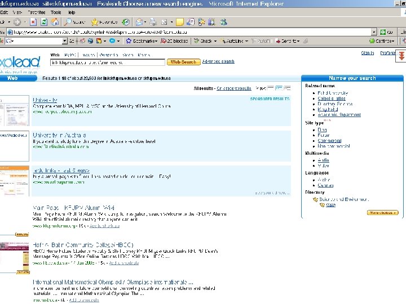Open the Tools menu
406x304 pixels.
(x=56, y=12)
